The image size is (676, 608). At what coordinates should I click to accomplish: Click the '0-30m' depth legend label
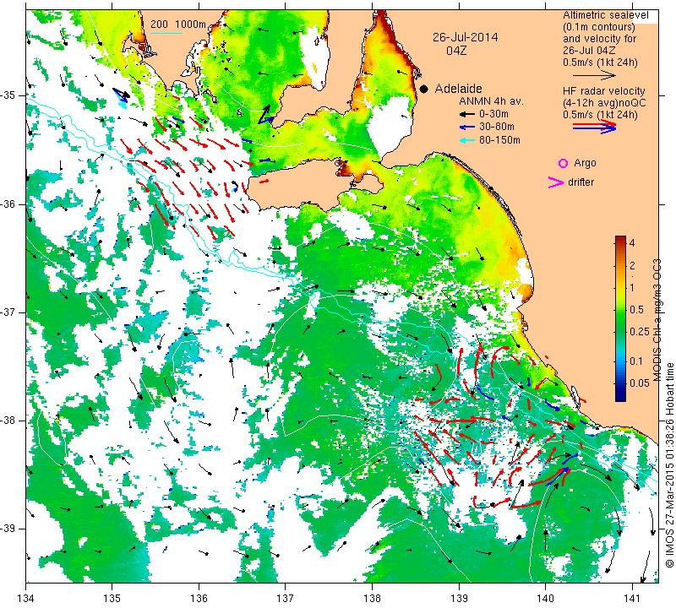[x=493, y=114]
